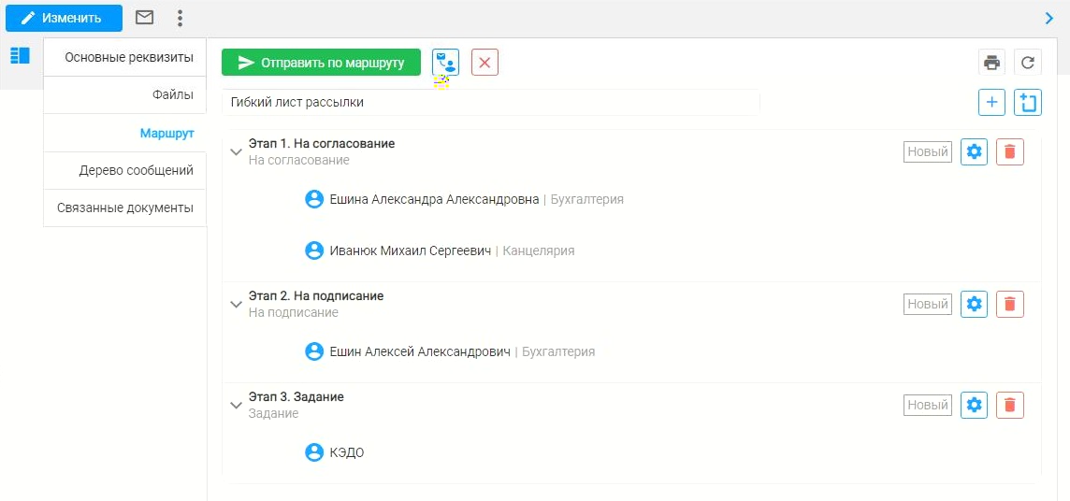Click gray Задание subtitle under Этап 3
Screen dimensions: 1070x501
pyautogui.click(x=273, y=413)
